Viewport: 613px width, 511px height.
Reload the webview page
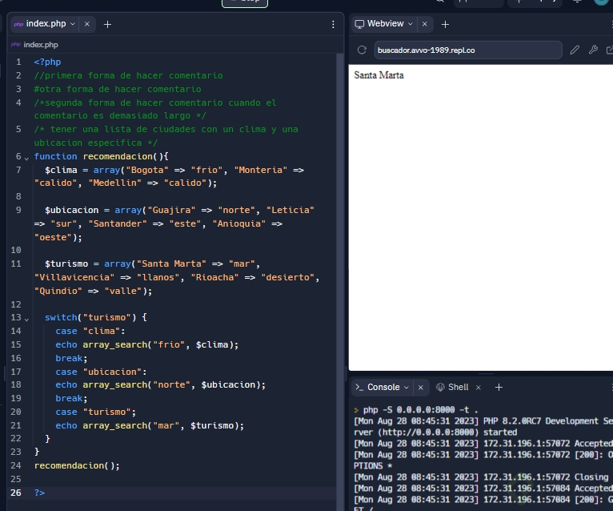(x=362, y=50)
